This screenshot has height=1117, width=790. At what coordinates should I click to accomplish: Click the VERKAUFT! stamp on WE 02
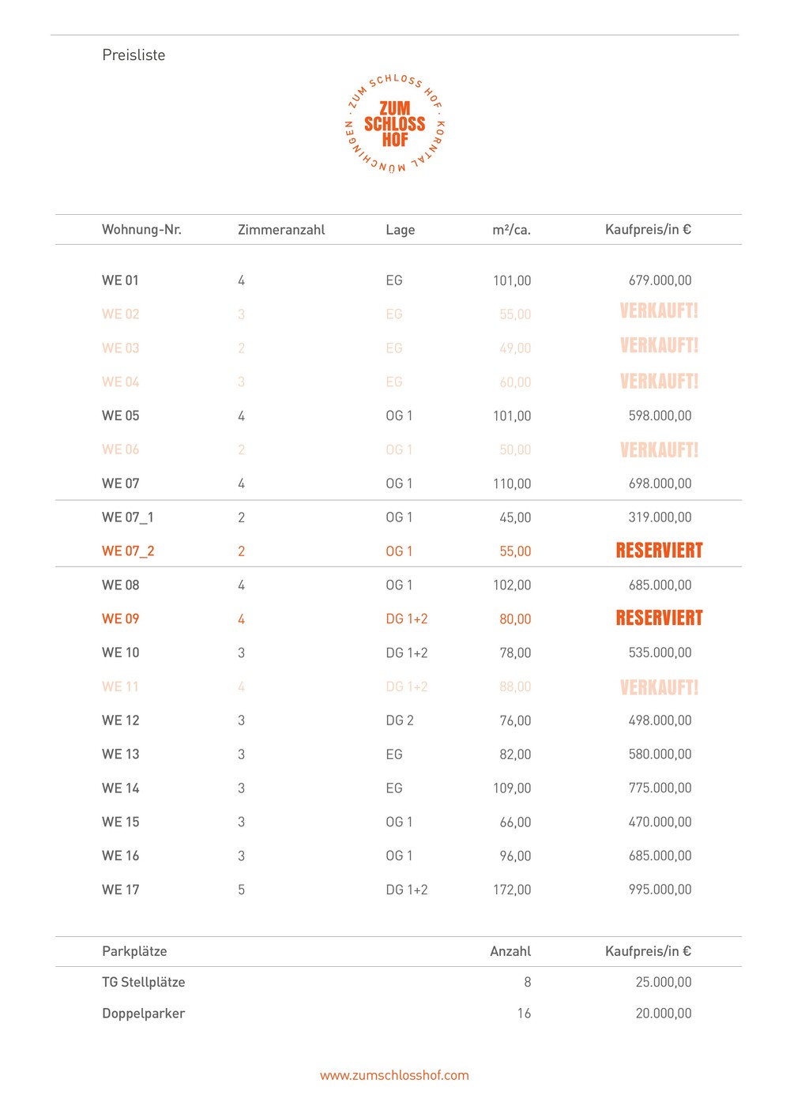(x=659, y=310)
